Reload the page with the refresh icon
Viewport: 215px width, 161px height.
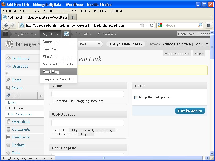(x=152, y=25)
